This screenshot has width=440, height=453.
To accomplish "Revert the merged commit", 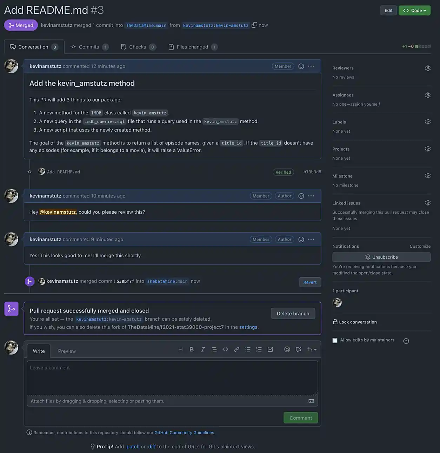I will tap(310, 282).
